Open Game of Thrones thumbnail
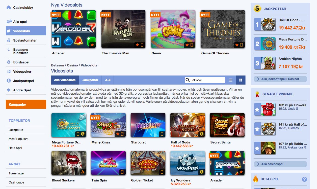This screenshot has height=189, width=317. (x=223, y=29)
